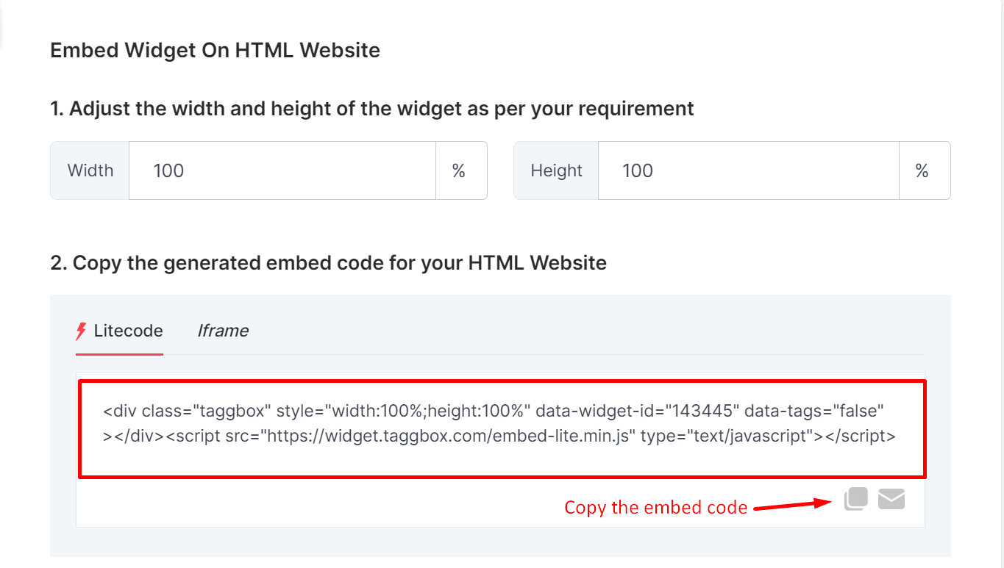Click the email embed code envelope icon

pos(891,498)
